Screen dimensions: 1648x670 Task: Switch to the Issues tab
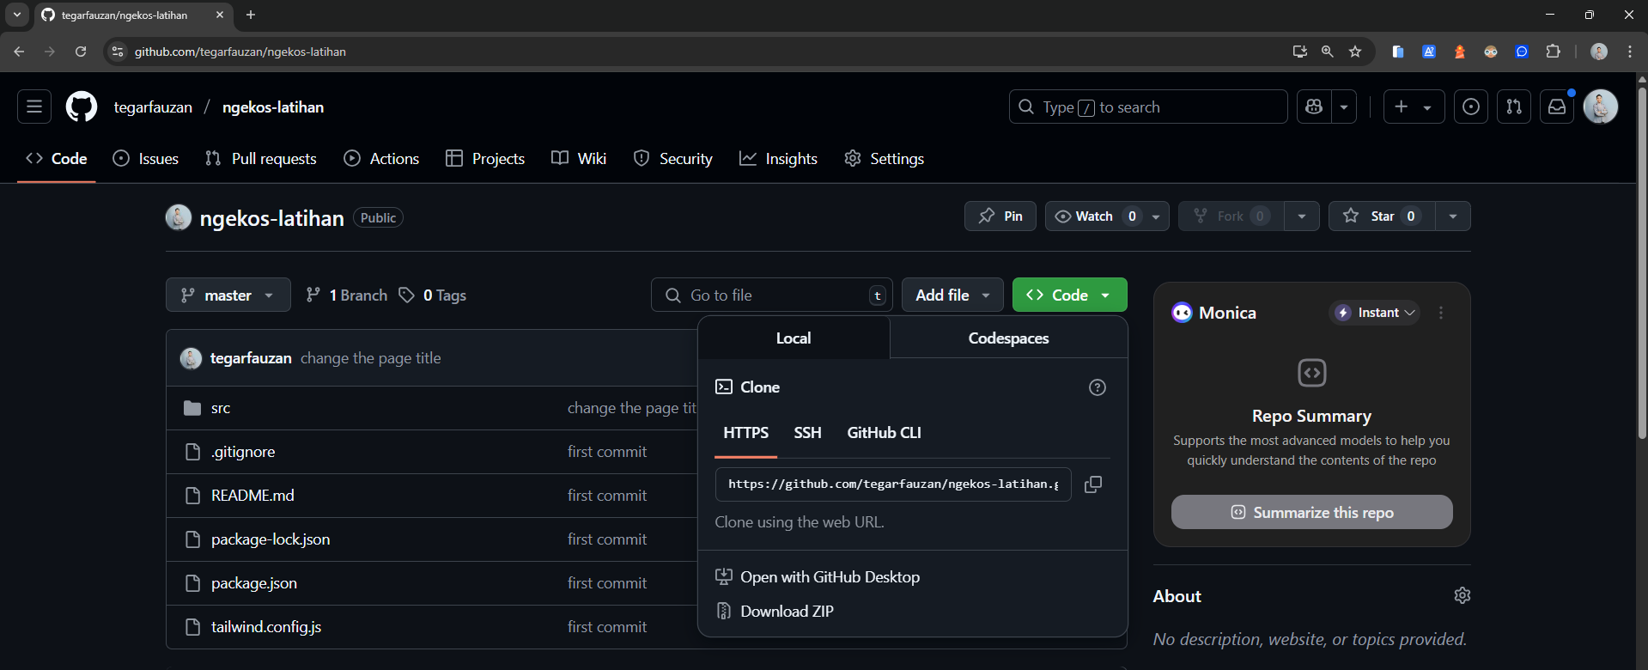click(x=146, y=159)
